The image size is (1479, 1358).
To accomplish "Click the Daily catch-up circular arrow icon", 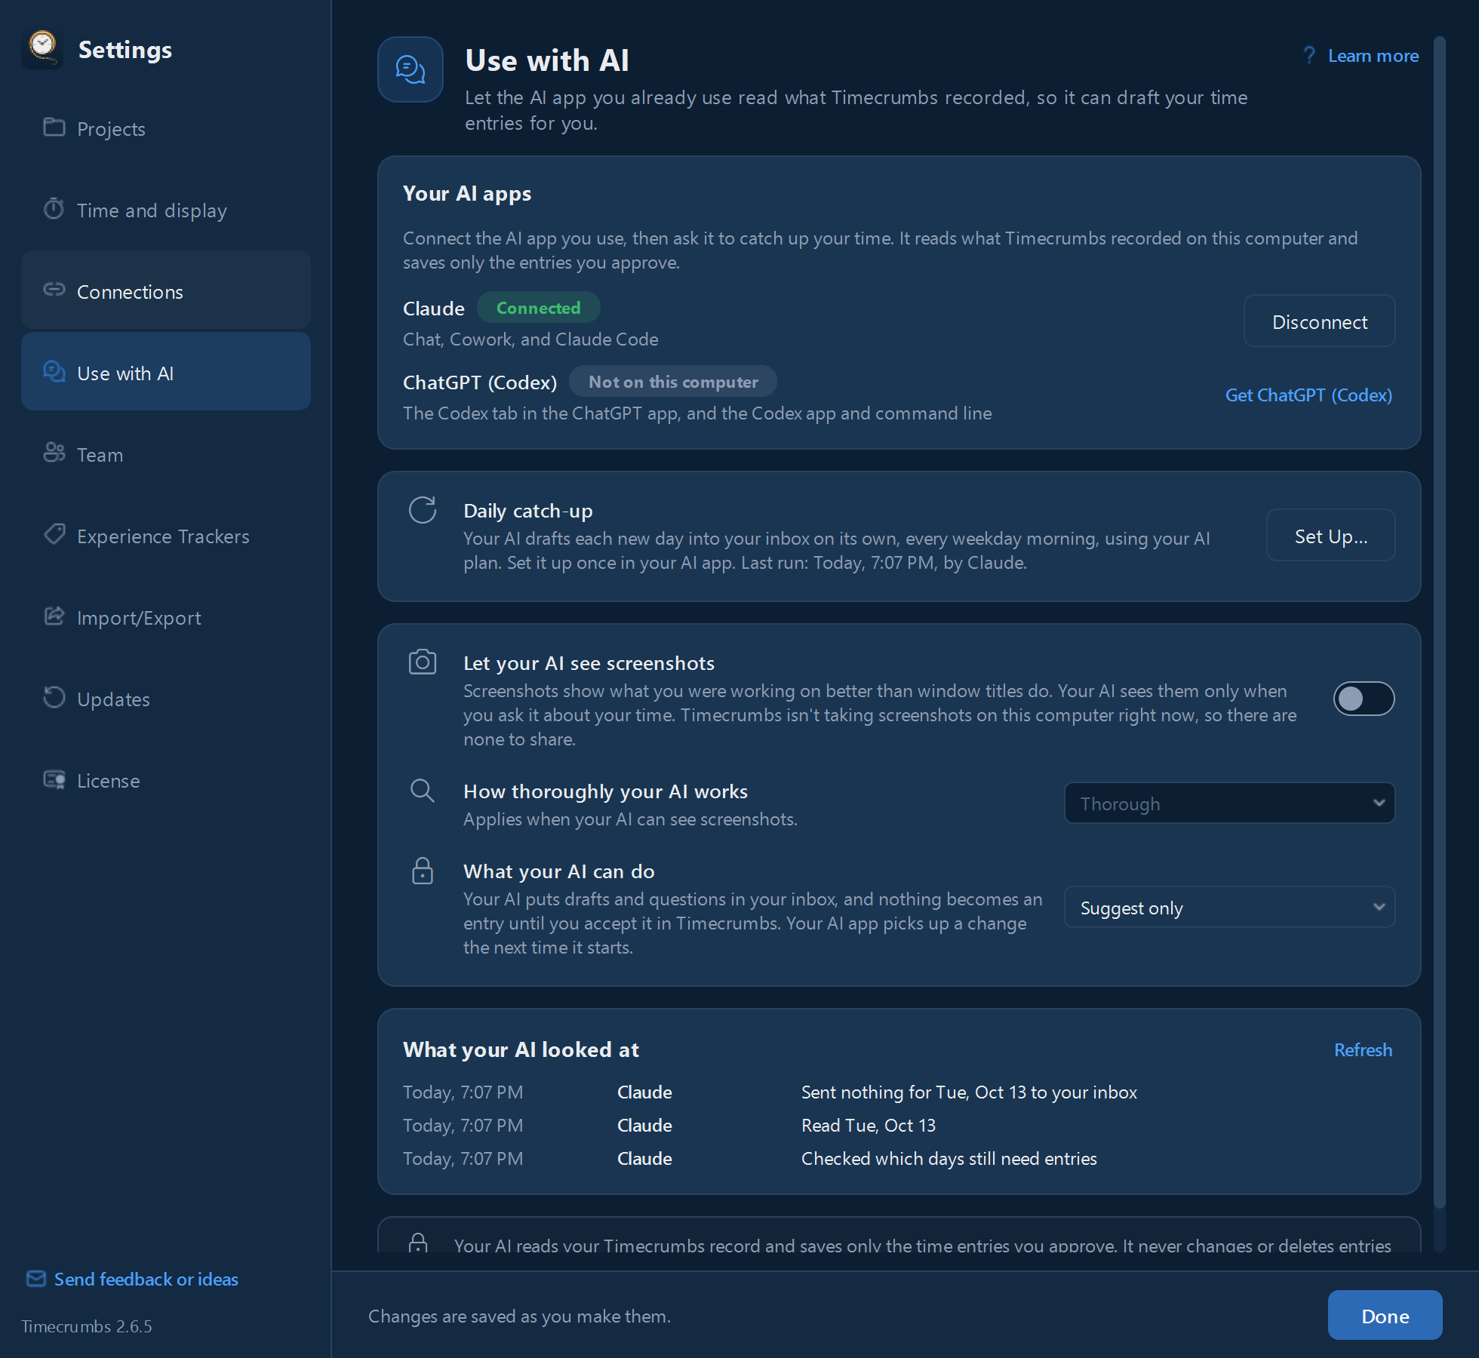I will tap(423, 510).
